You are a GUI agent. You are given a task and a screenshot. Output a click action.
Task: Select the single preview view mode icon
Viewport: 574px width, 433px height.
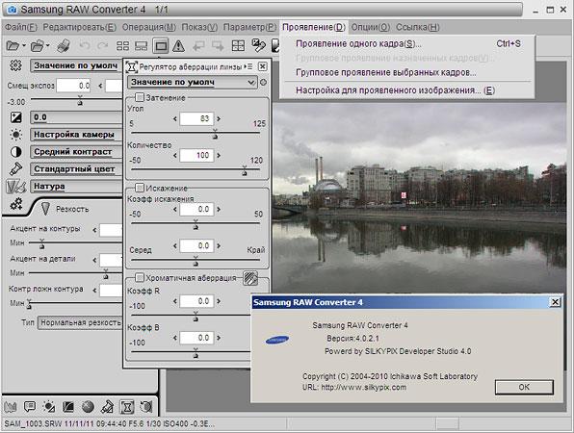160,46
